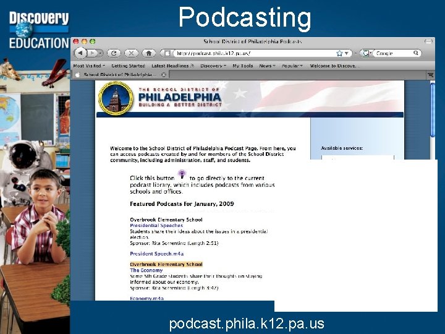Select the School District of Philadelphia tab

[120, 74]
